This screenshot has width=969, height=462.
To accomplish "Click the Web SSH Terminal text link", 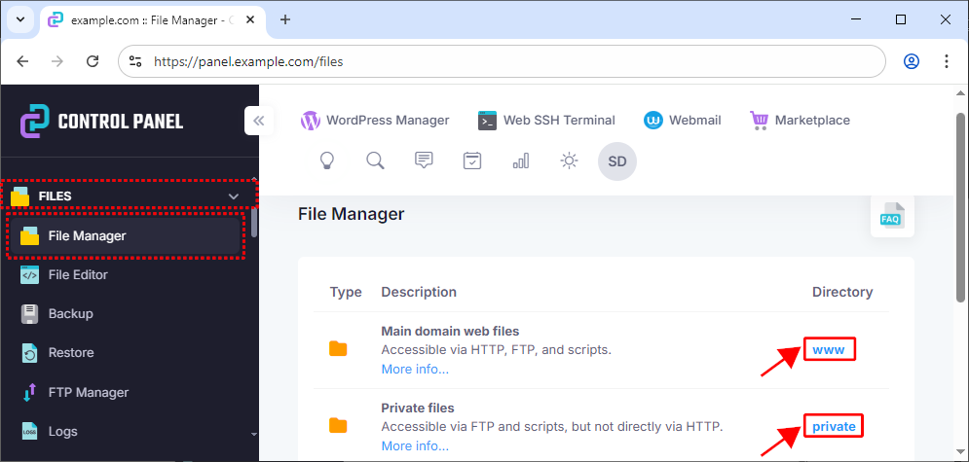I will [x=559, y=121].
